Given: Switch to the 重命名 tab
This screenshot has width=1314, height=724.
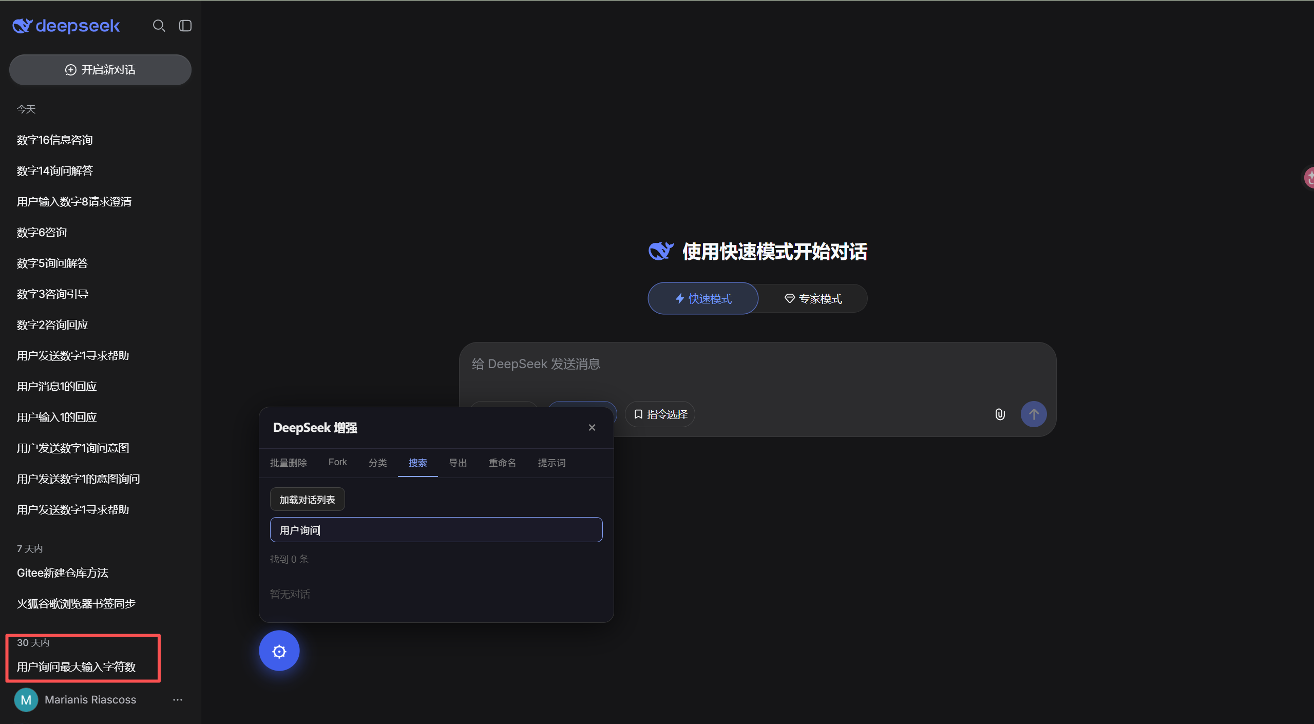Looking at the screenshot, I should (503, 463).
